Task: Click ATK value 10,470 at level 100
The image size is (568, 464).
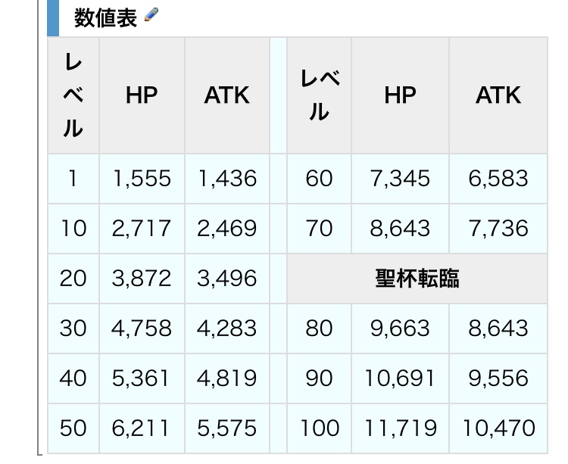Action: tap(498, 428)
